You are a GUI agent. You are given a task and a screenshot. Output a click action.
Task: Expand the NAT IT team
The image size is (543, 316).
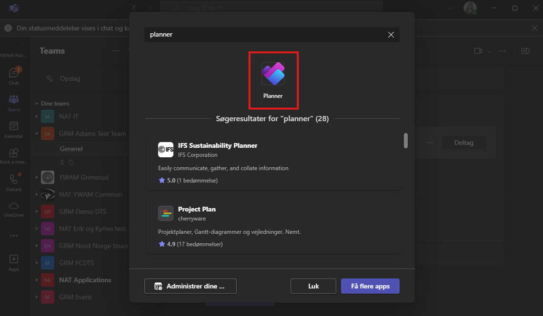click(37, 116)
